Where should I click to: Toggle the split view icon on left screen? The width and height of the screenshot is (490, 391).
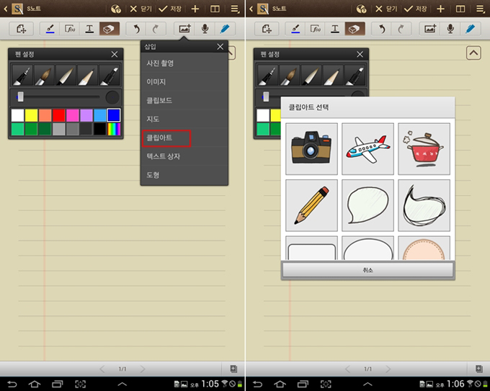[215, 9]
